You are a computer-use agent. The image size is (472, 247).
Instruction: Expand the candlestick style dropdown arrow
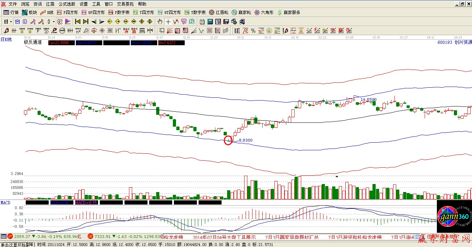[x=54, y=22]
